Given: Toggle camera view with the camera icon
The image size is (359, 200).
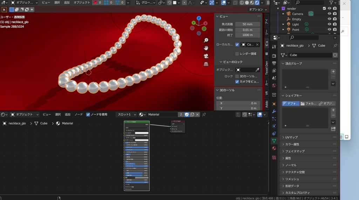Looking at the screenshot, I should 206,56.
